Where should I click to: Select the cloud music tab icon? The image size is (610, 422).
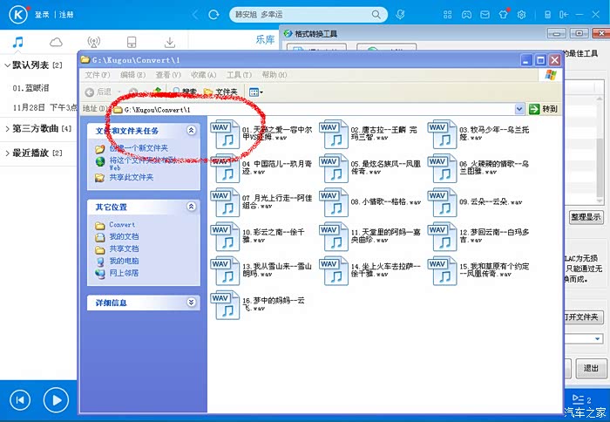click(x=56, y=42)
